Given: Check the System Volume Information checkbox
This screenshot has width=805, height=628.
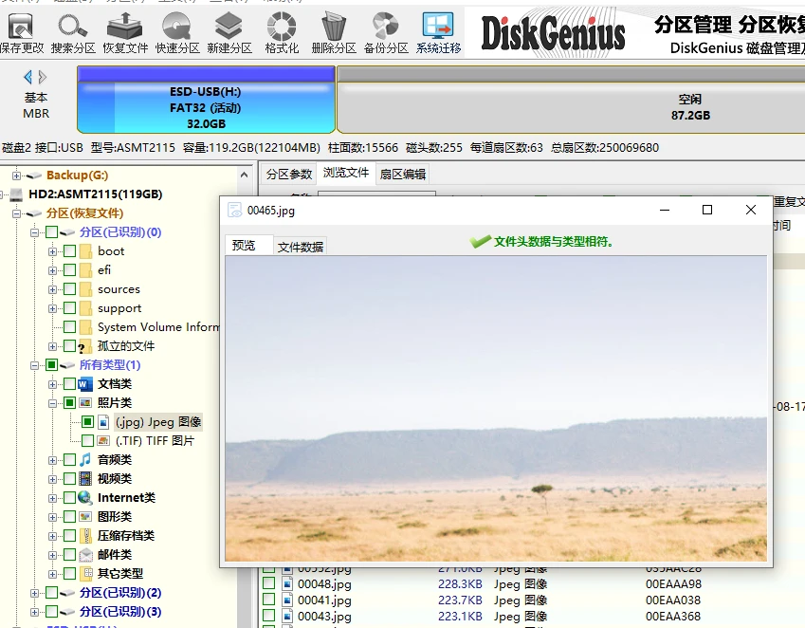Looking at the screenshot, I should pyautogui.click(x=69, y=327).
